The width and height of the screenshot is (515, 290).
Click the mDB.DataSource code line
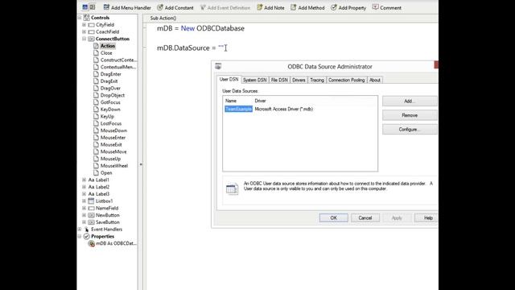[190, 48]
